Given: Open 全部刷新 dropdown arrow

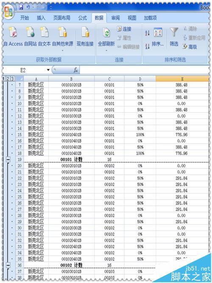Looking at the screenshot, I should [x=106, y=50].
